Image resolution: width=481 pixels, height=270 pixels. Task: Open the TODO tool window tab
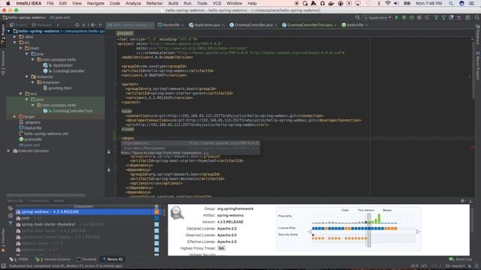[x=19, y=259]
